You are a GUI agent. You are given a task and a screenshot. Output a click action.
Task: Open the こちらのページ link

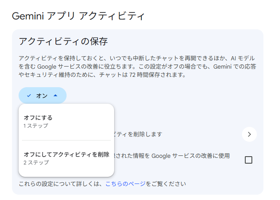coord(125,183)
